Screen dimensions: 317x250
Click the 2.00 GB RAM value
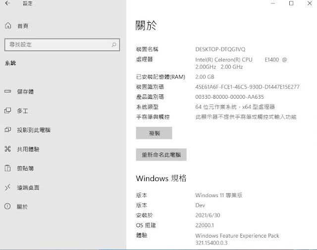205,77
